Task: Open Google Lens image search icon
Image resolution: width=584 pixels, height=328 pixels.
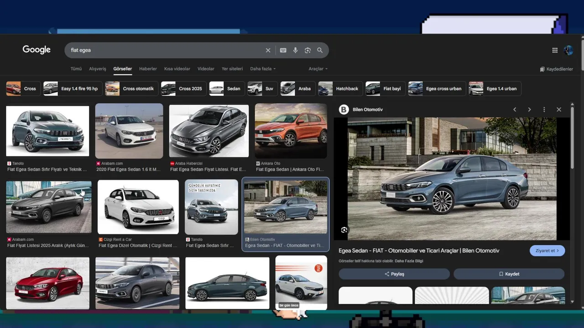Action: pyautogui.click(x=308, y=50)
